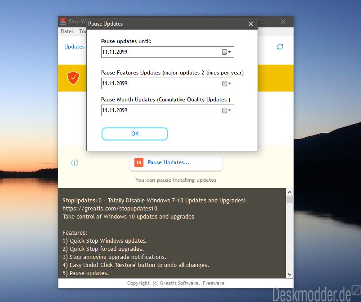Image resolution: width=361 pixels, height=302 pixels.
Task: Open calendar dropdown for Pause Features Updates
Action: pyautogui.click(x=227, y=83)
